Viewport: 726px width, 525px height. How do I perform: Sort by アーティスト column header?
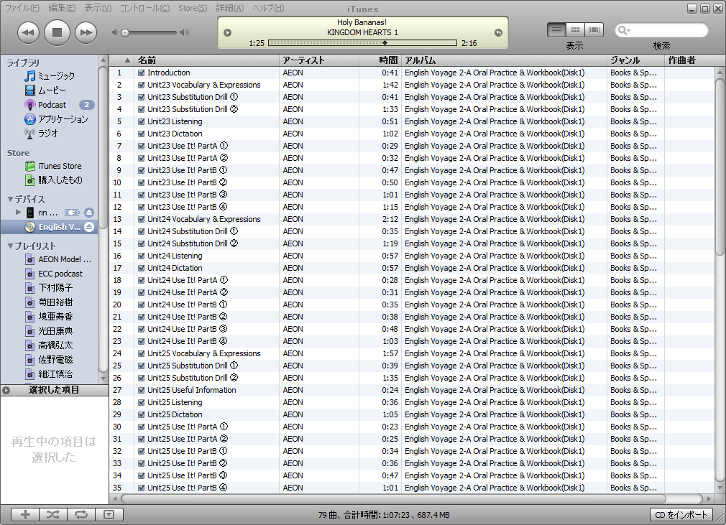pos(319,60)
